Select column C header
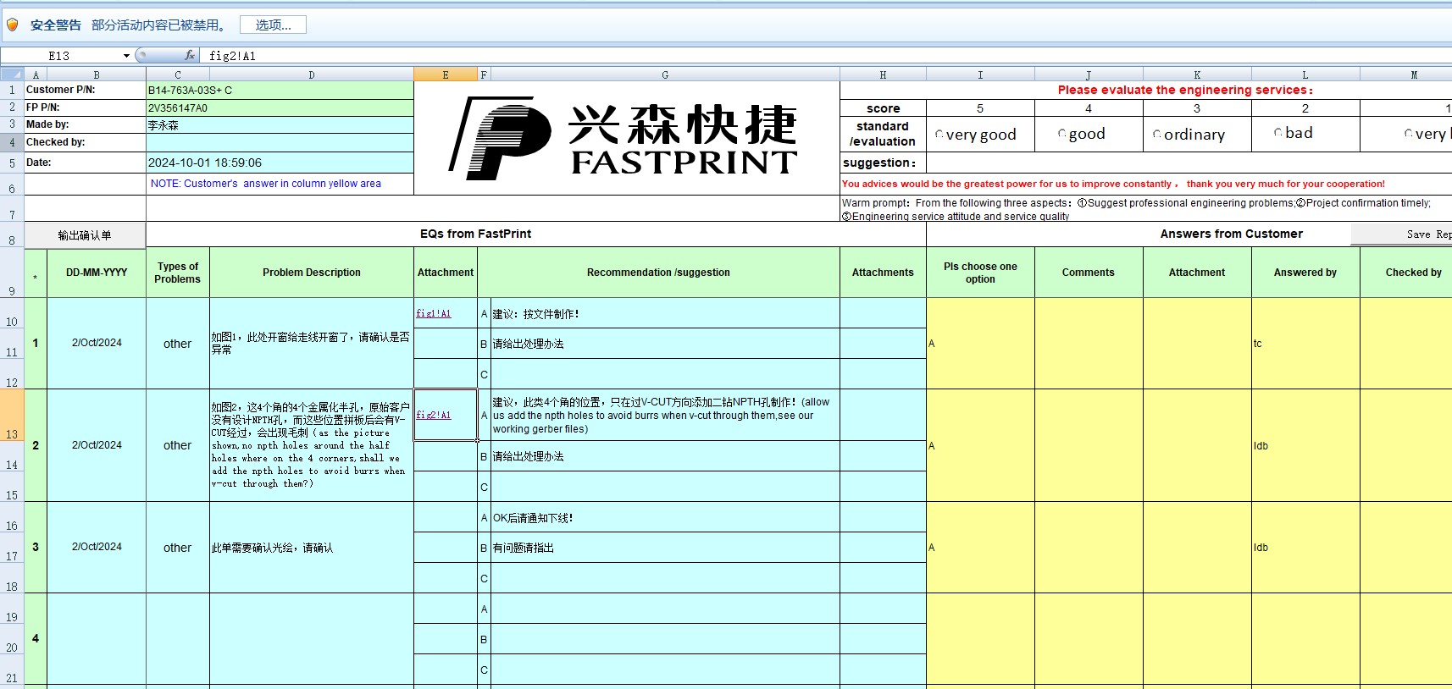The image size is (1452, 689). pyautogui.click(x=178, y=74)
